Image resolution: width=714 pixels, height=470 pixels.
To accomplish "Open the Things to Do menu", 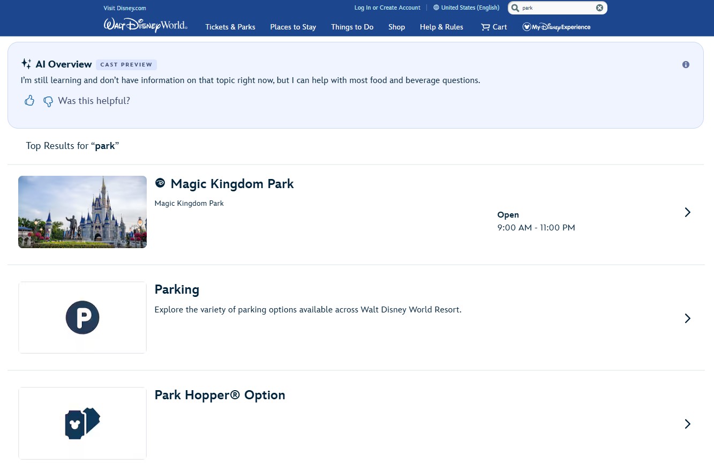I will tap(352, 27).
